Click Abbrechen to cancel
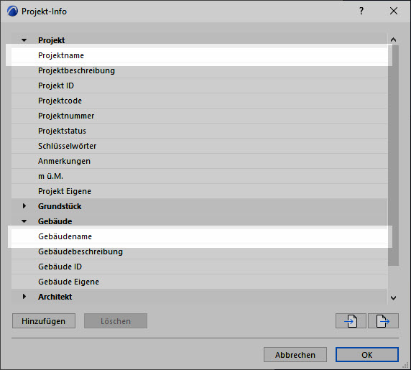Image resolution: width=411 pixels, height=370 pixels. point(295,354)
